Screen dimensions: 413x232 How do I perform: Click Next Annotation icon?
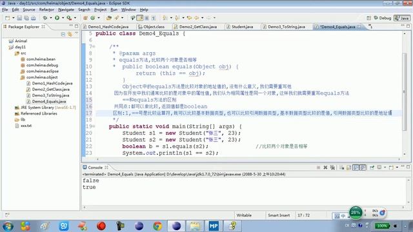coord(165,18)
